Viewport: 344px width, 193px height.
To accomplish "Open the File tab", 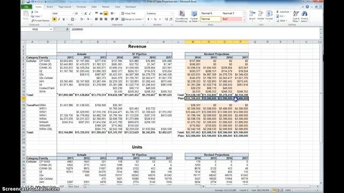I will coord(26,7).
